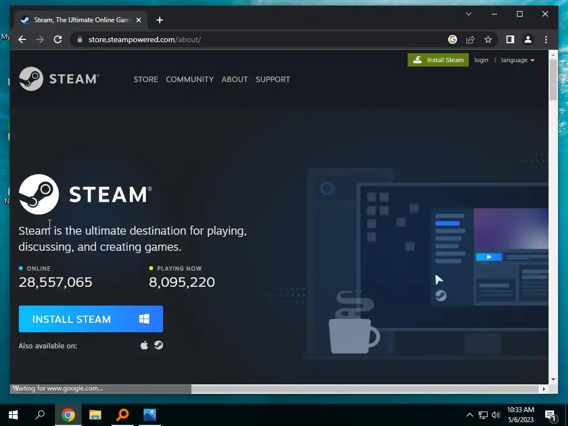This screenshot has height=426, width=568.
Task: Go to the ABOUT page
Action: click(235, 79)
